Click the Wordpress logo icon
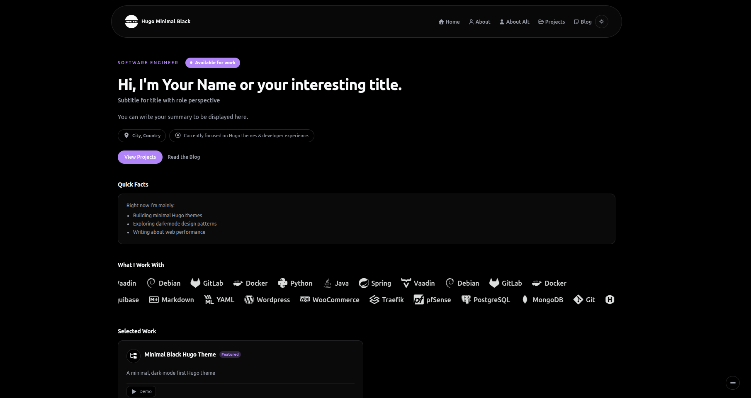This screenshot has width=751, height=398. pyautogui.click(x=249, y=300)
